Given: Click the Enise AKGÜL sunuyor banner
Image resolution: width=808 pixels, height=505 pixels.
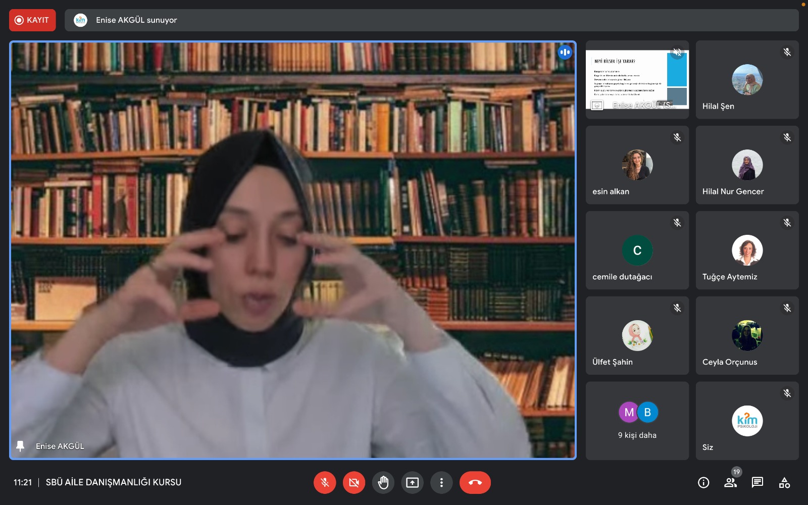Looking at the screenshot, I should click(136, 20).
